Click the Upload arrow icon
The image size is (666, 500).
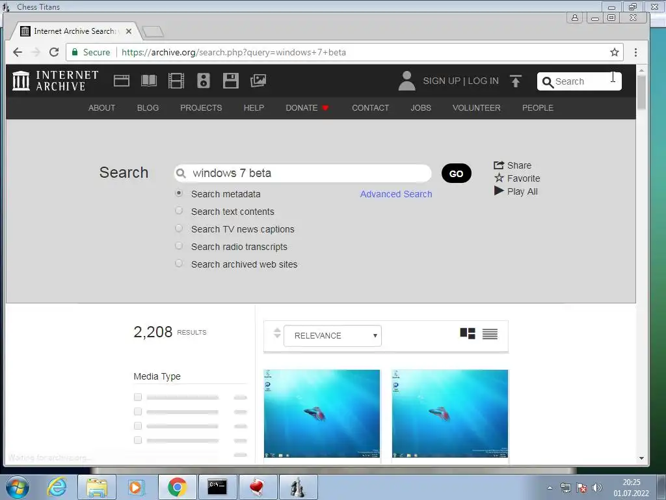tap(516, 81)
